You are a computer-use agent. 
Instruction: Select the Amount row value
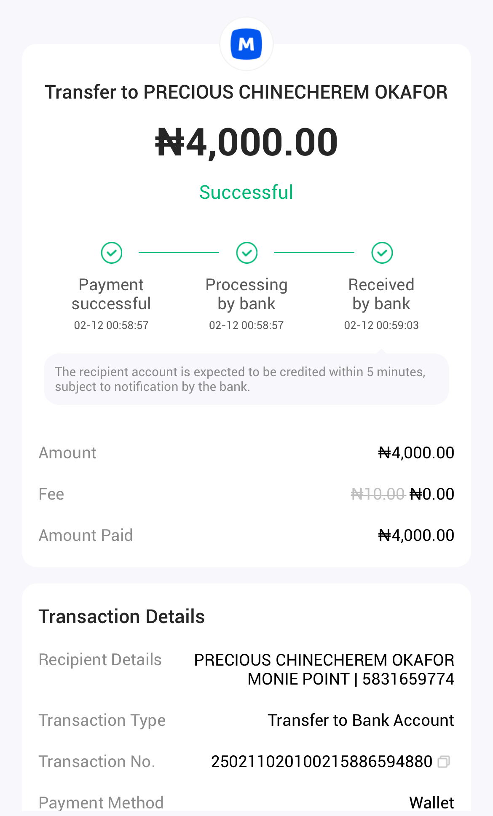pos(416,453)
